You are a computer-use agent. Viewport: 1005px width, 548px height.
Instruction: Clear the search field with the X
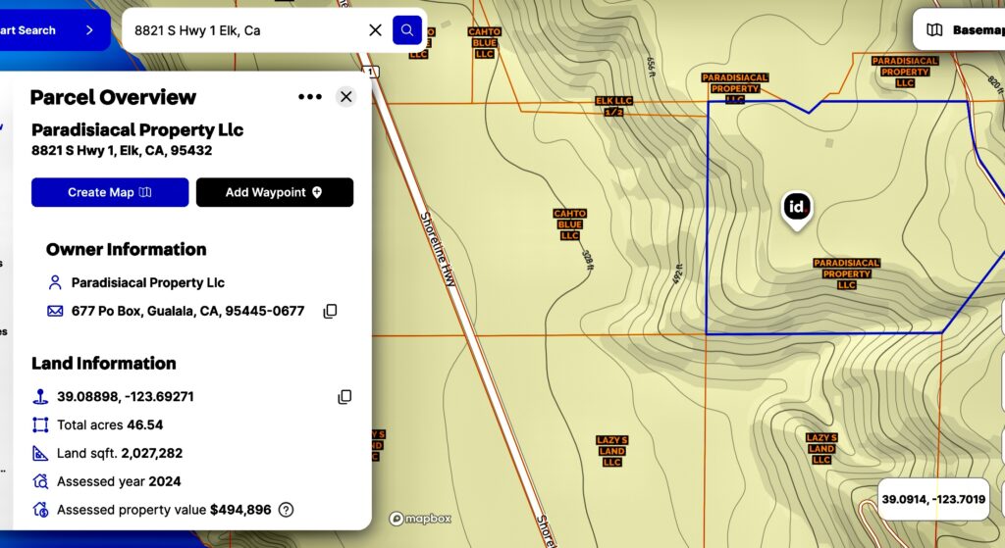pos(375,30)
